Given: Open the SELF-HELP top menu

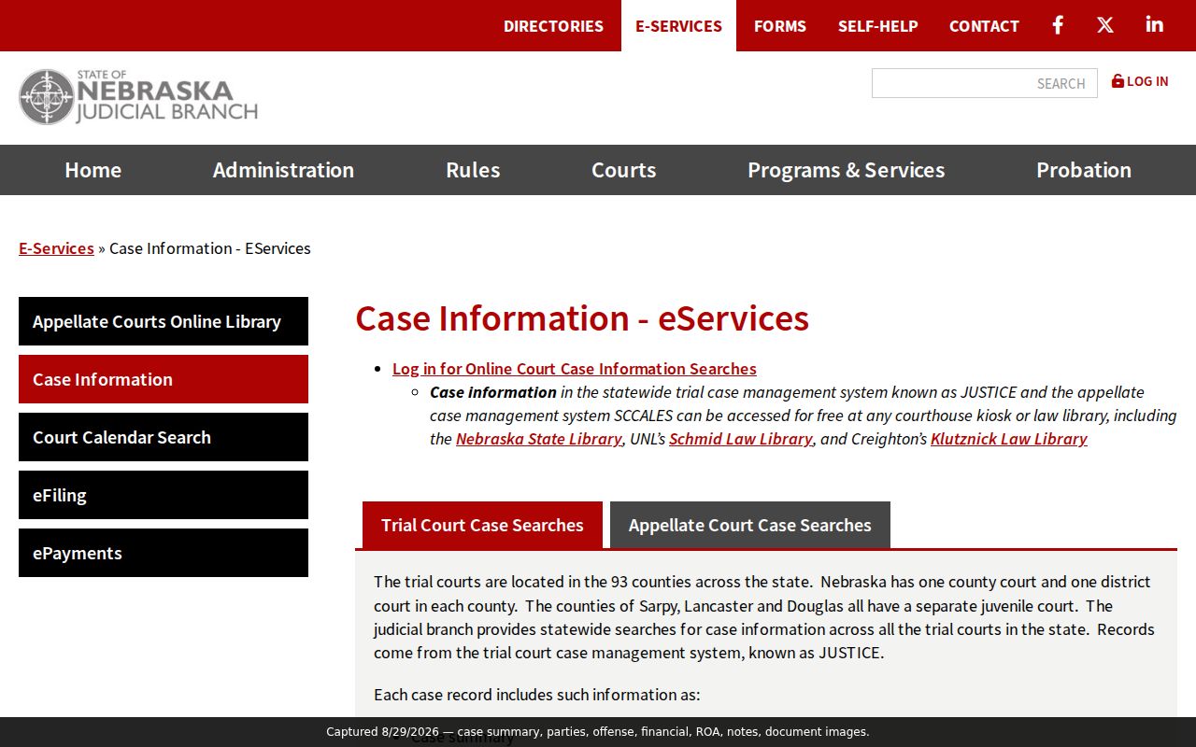Looking at the screenshot, I should pyautogui.click(x=878, y=26).
